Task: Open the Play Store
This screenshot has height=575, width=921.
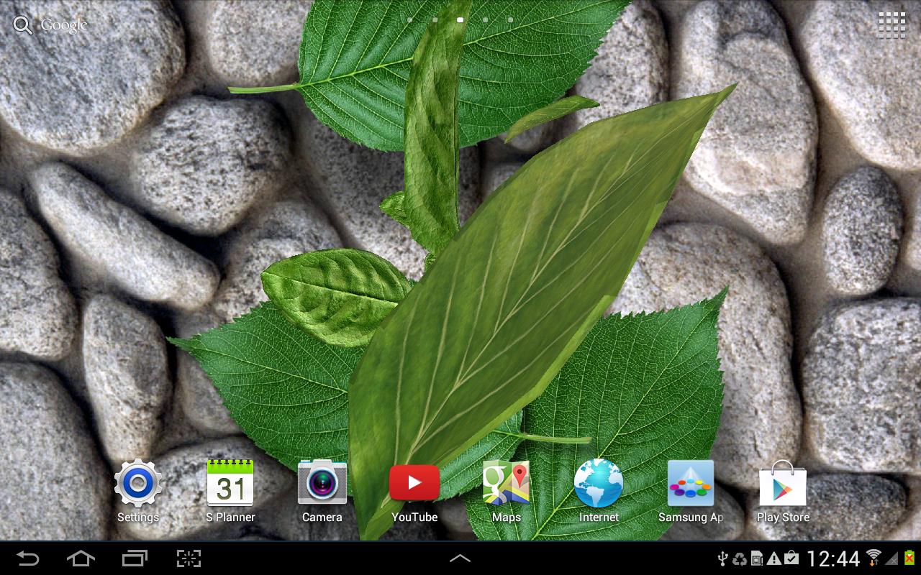Action: coord(783,491)
